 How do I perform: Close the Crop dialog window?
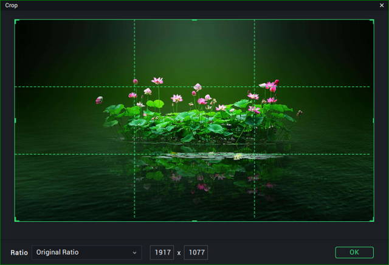click(x=382, y=5)
